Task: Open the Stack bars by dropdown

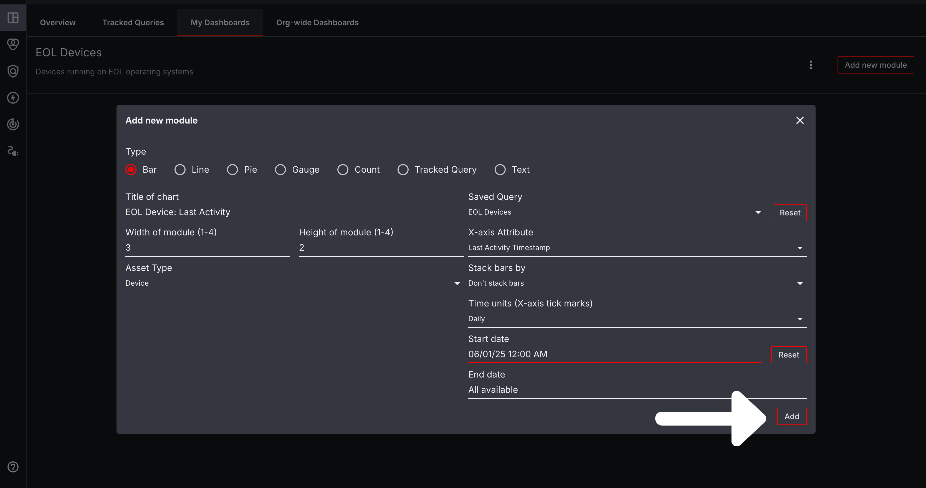Action: coord(637,283)
